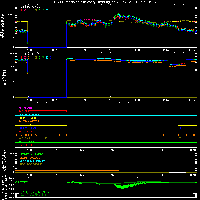
Task: Select the SC_TRANSMITTER flag label
Action: [29, 121]
